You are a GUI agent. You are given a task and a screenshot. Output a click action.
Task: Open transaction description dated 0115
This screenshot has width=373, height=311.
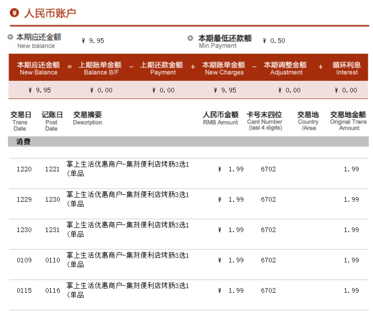click(x=128, y=290)
